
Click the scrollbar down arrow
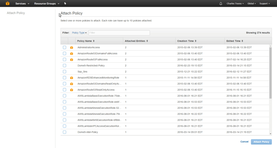[x=270, y=134]
